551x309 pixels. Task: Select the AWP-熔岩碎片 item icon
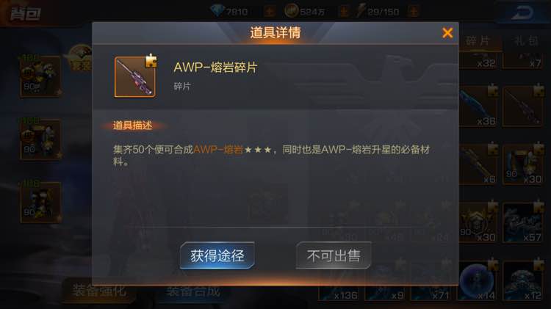[135, 77]
